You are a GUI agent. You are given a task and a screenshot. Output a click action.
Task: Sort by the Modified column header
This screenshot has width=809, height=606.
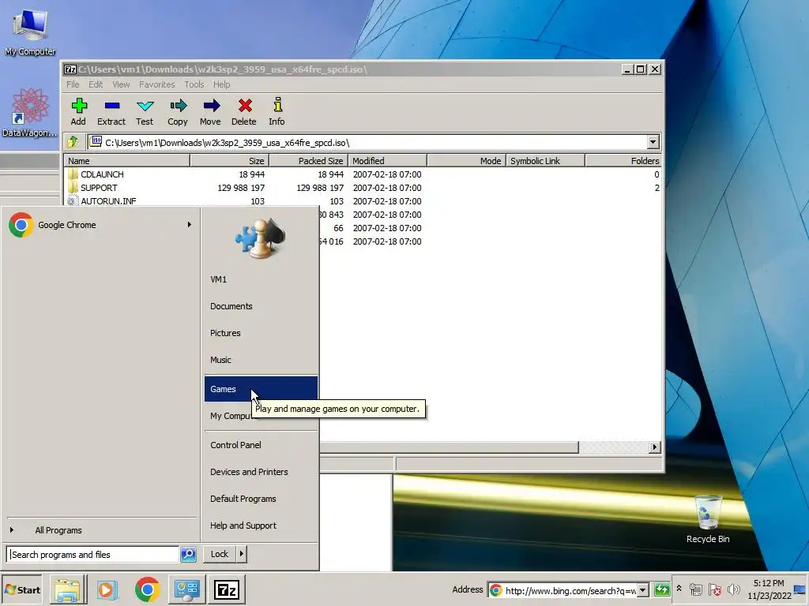387,161
